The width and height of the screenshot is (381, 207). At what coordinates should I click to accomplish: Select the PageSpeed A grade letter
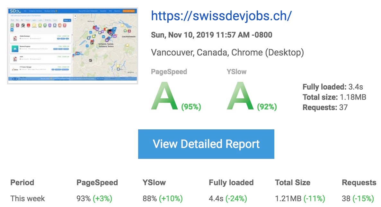coord(164,96)
